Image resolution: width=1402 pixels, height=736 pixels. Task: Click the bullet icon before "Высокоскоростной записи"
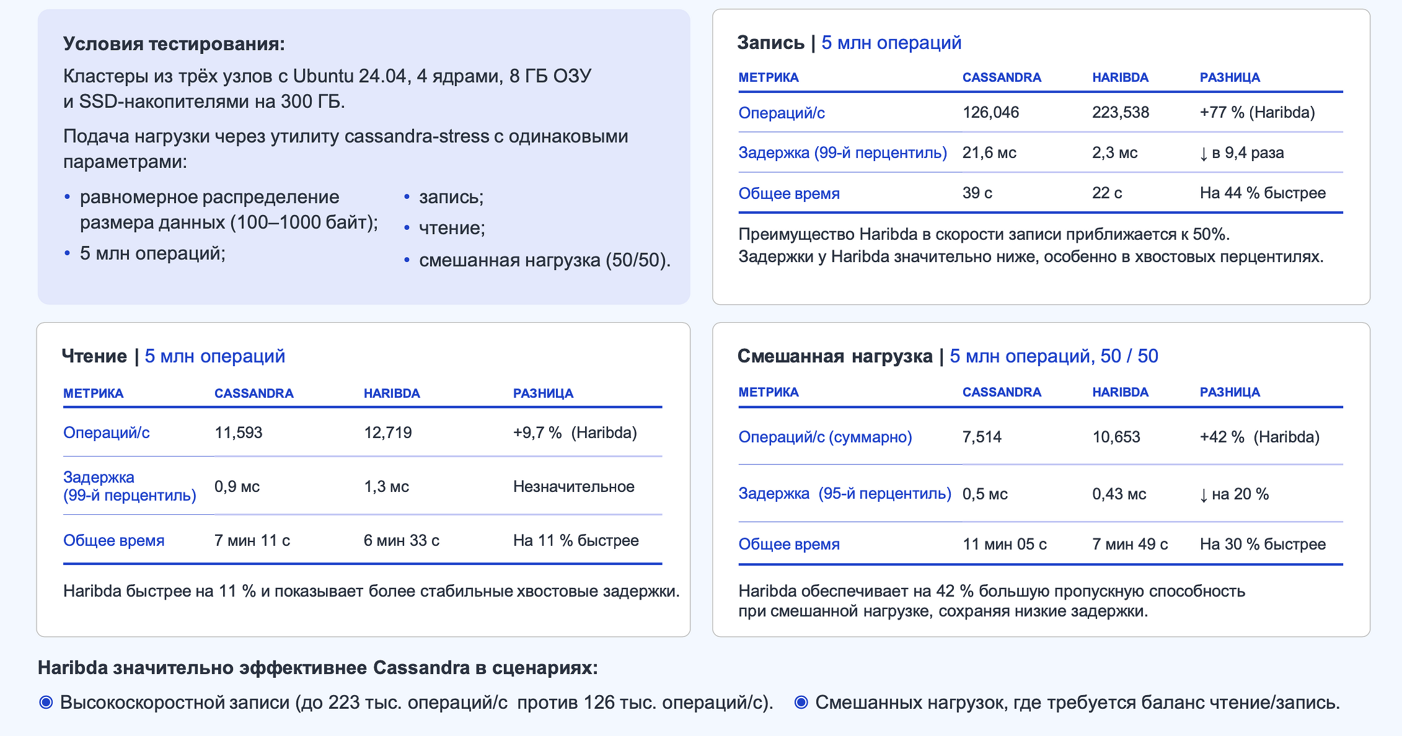coord(46,702)
